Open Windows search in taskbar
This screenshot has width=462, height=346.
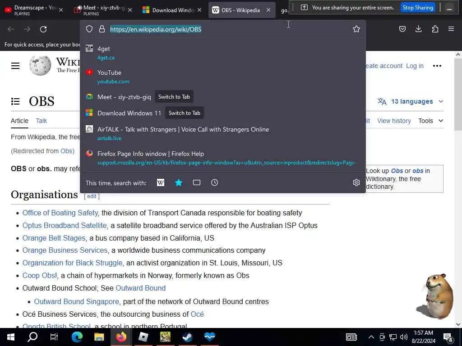coord(32,337)
